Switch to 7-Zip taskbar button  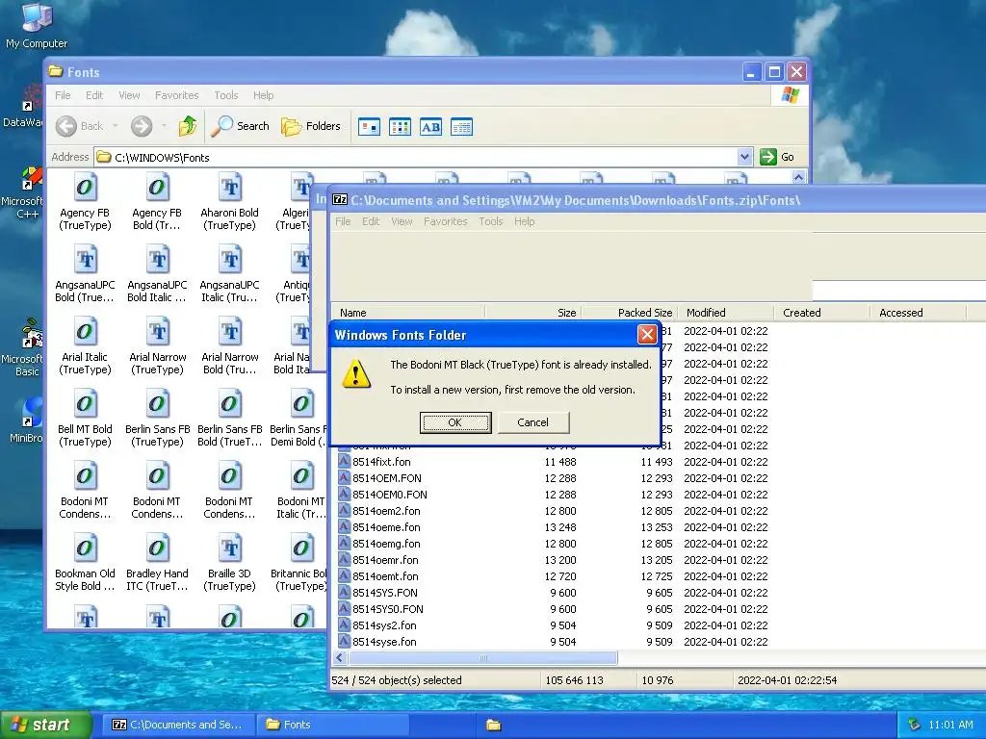pos(178,725)
